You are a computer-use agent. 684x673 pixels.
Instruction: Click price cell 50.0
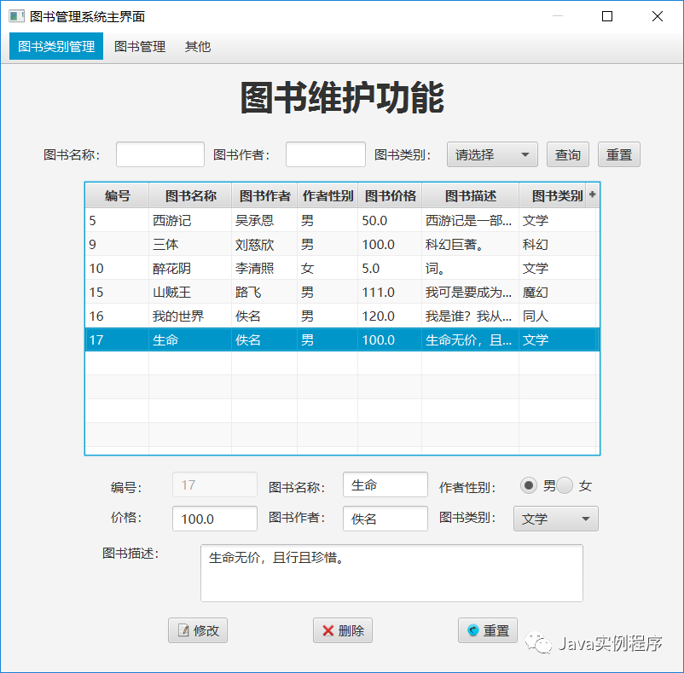pos(390,220)
